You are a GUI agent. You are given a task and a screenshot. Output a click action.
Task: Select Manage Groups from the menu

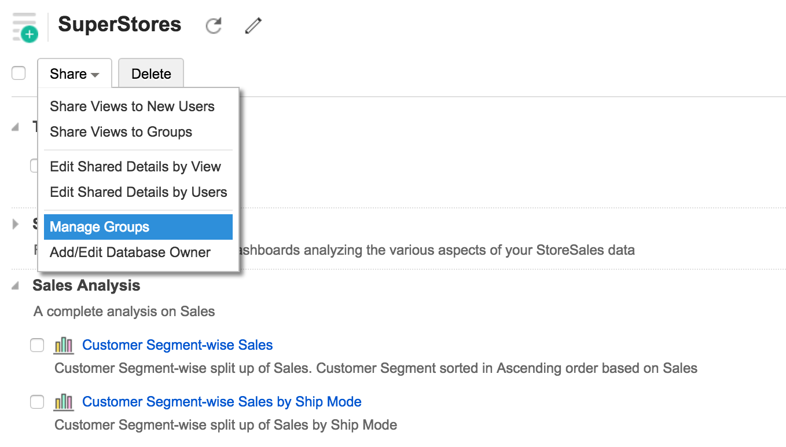pos(138,227)
